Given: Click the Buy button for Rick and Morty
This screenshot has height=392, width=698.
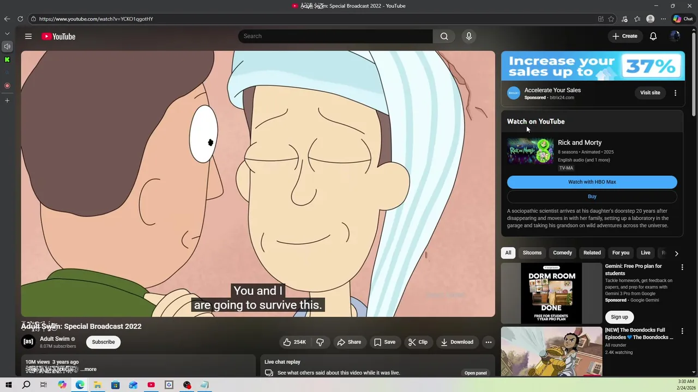Looking at the screenshot, I should pos(592,197).
